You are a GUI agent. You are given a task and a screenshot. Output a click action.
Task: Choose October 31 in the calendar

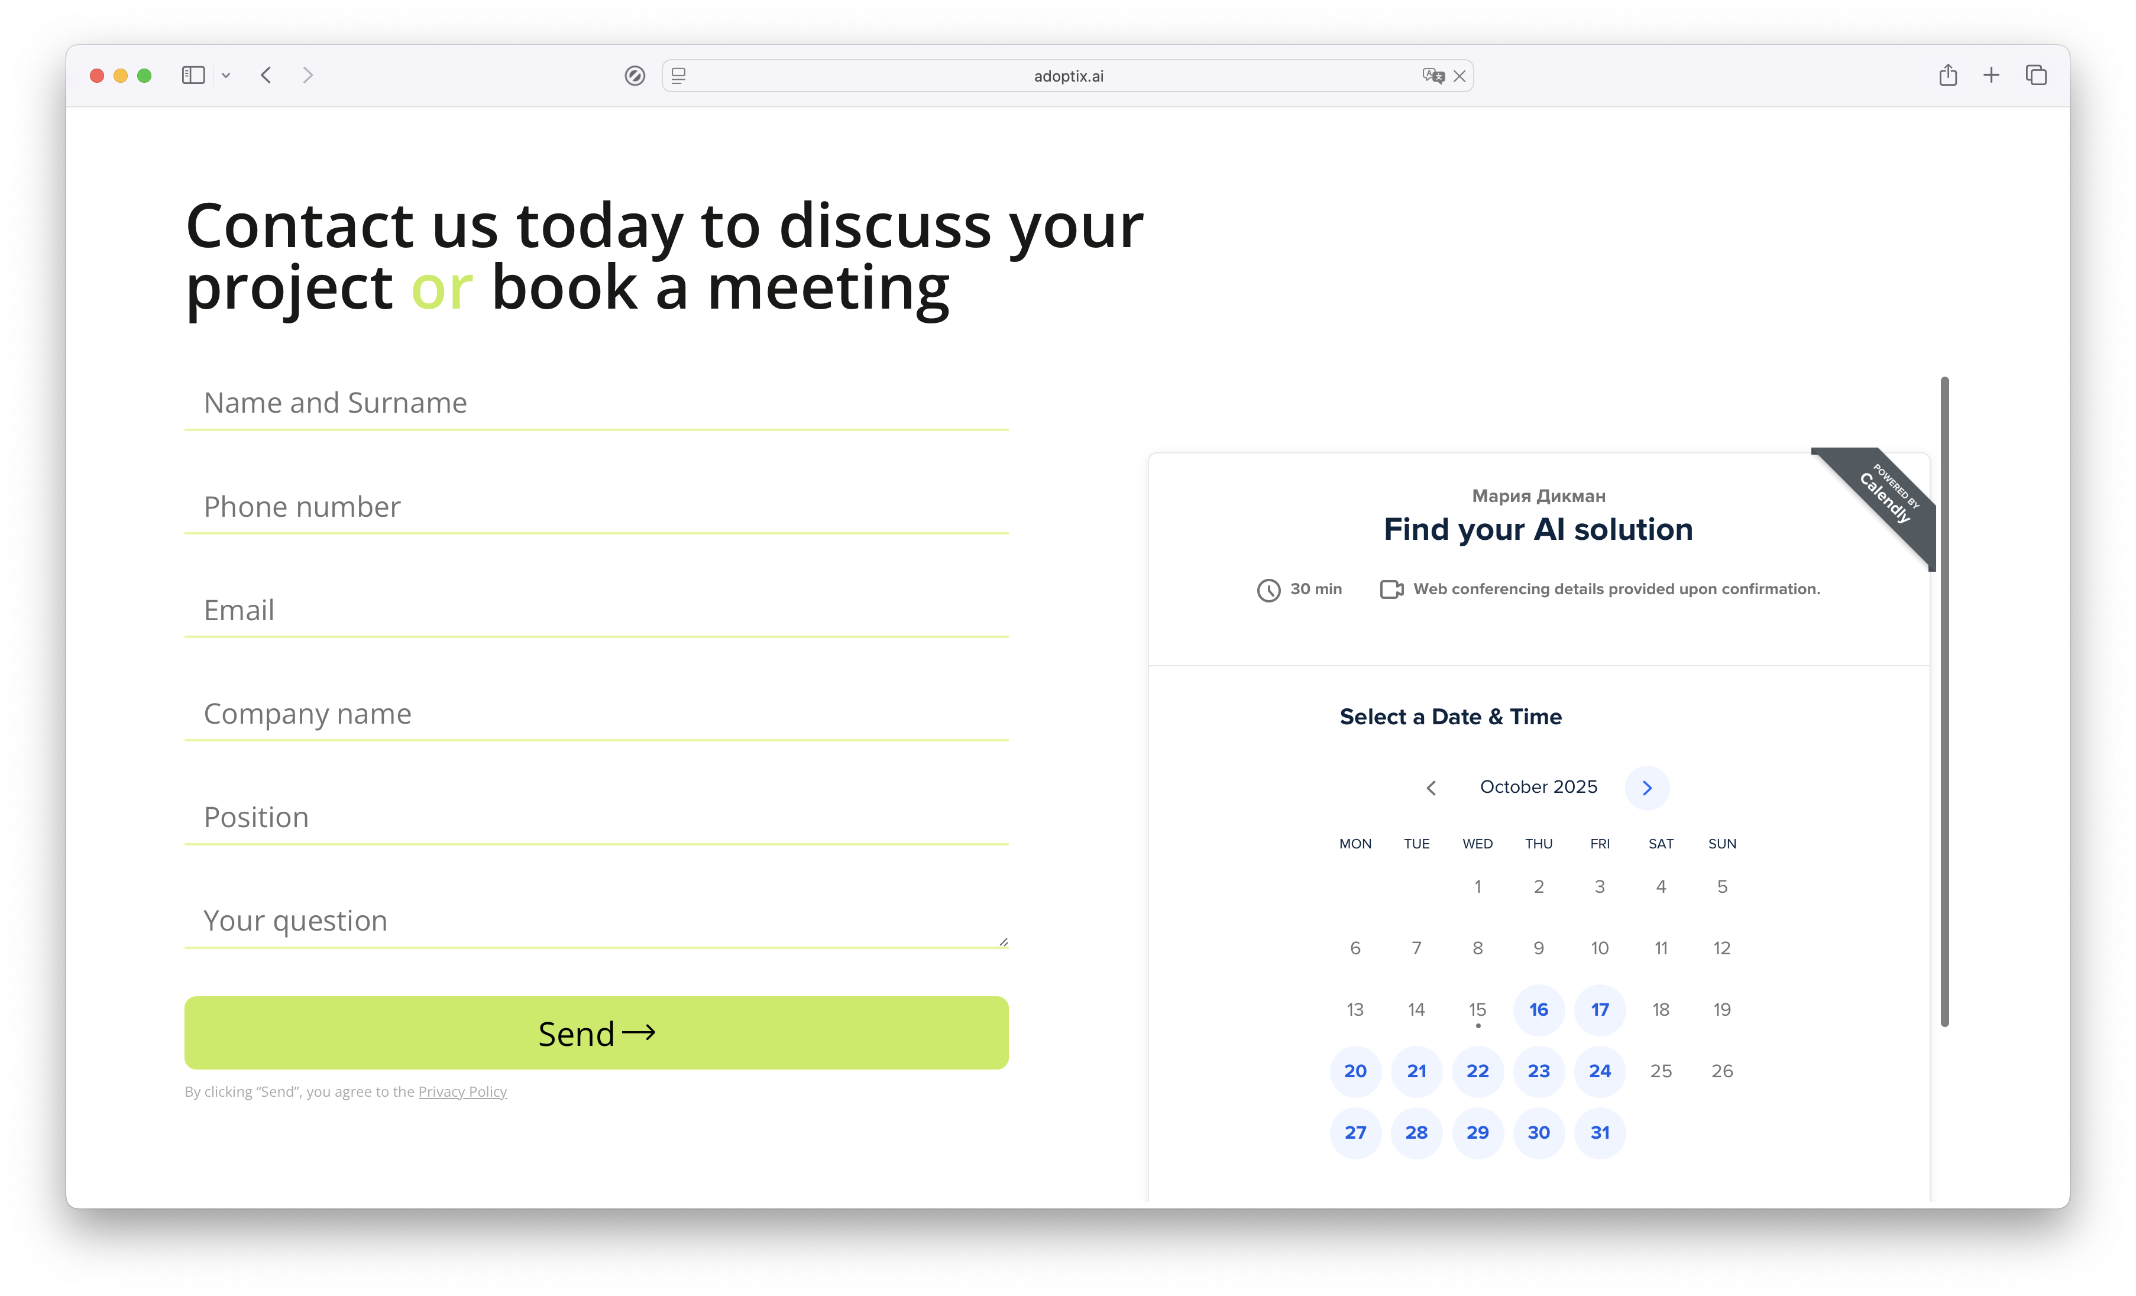click(x=1600, y=1132)
